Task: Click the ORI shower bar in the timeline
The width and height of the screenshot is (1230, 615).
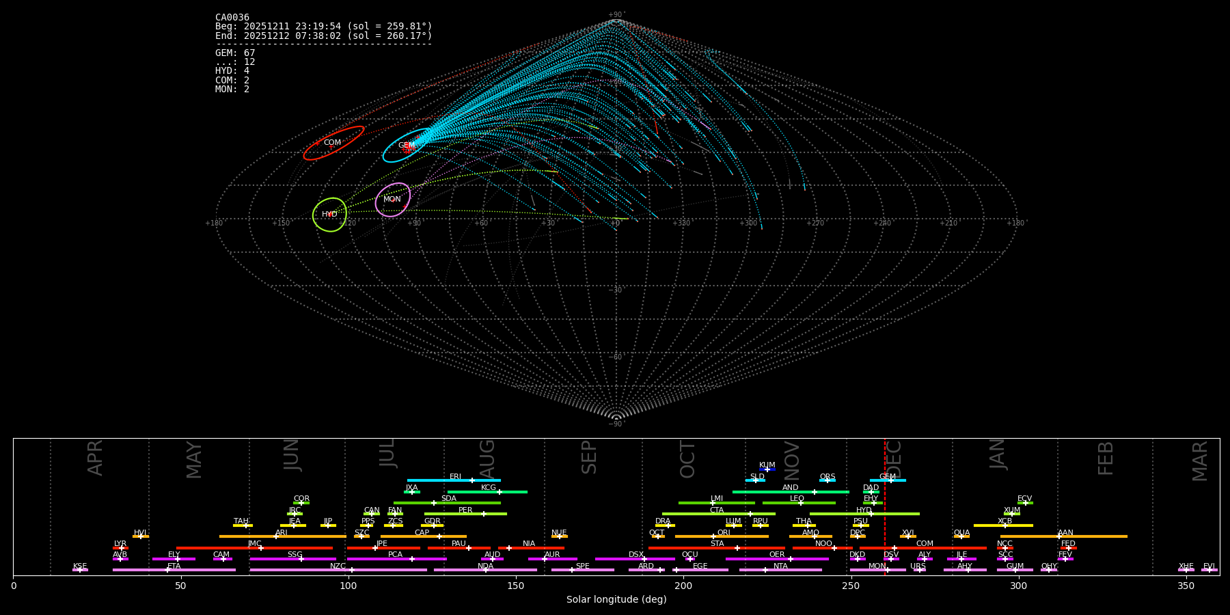Action: [722, 536]
